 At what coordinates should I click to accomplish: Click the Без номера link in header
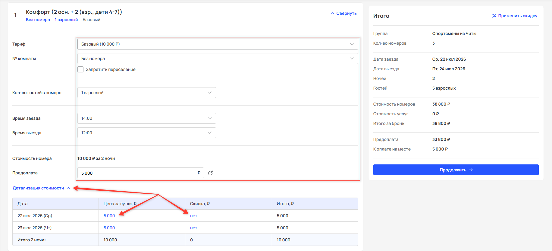38,20
